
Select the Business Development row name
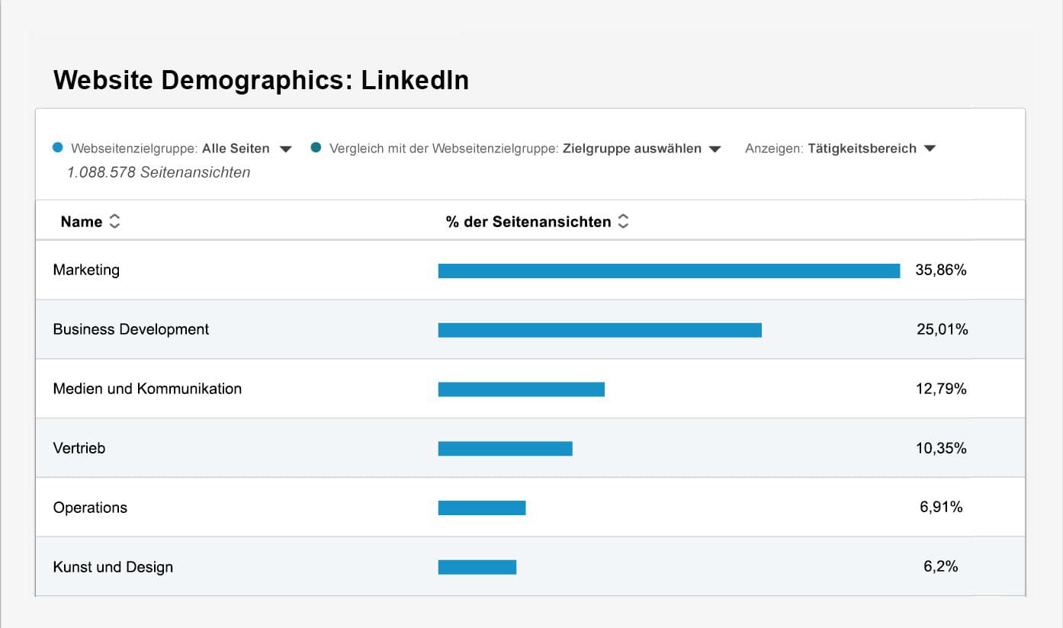coord(131,329)
